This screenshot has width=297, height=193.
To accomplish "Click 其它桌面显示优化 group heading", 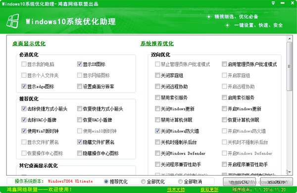I will [x=39, y=166].
